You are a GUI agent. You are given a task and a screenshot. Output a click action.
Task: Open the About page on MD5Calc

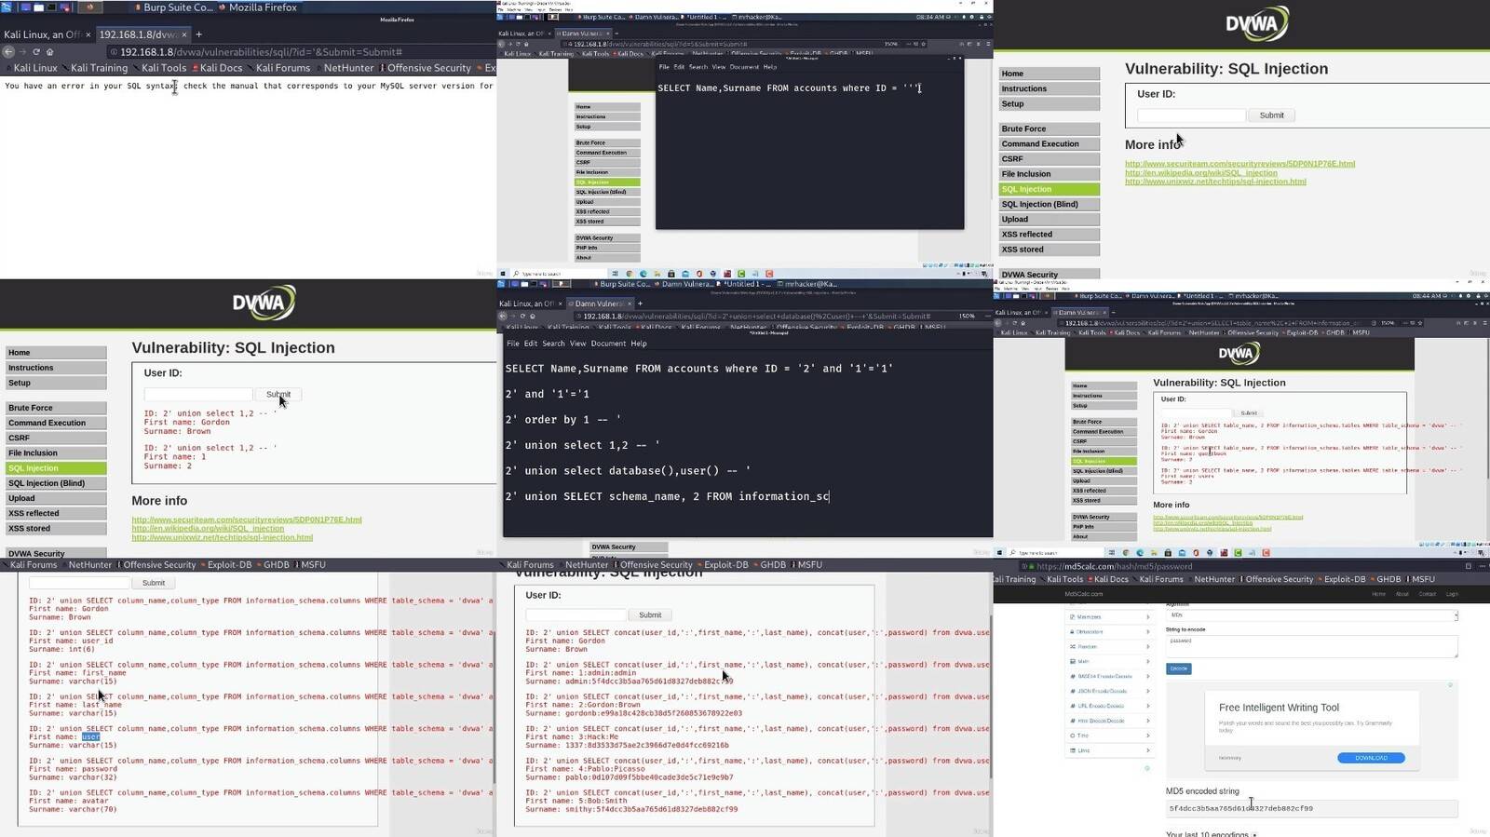coord(1402,594)
